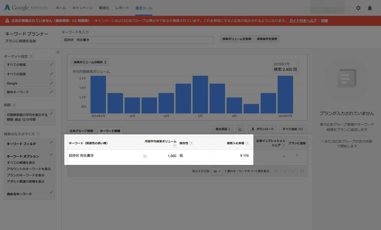Image resolution: width=381 pixels, height=230 pixels.
Task: Click the ¥ 174 bid value
Action: pyautogui.click(x=244, y=156)
